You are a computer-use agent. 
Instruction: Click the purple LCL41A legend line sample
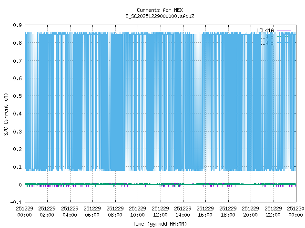pos(283,31)
